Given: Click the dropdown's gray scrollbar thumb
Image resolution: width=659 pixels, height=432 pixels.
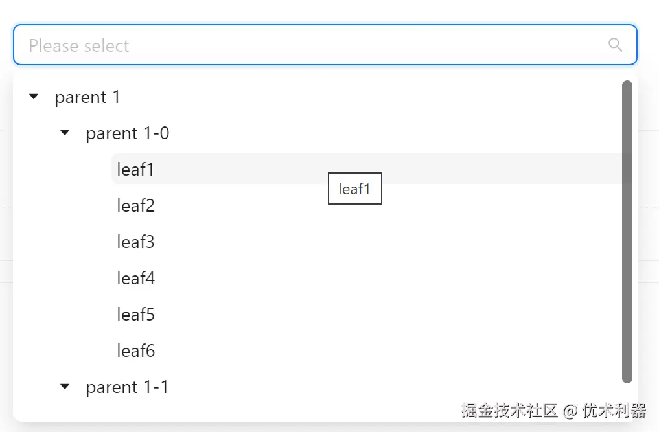Looking at the screenshot, I should [627, 227].
